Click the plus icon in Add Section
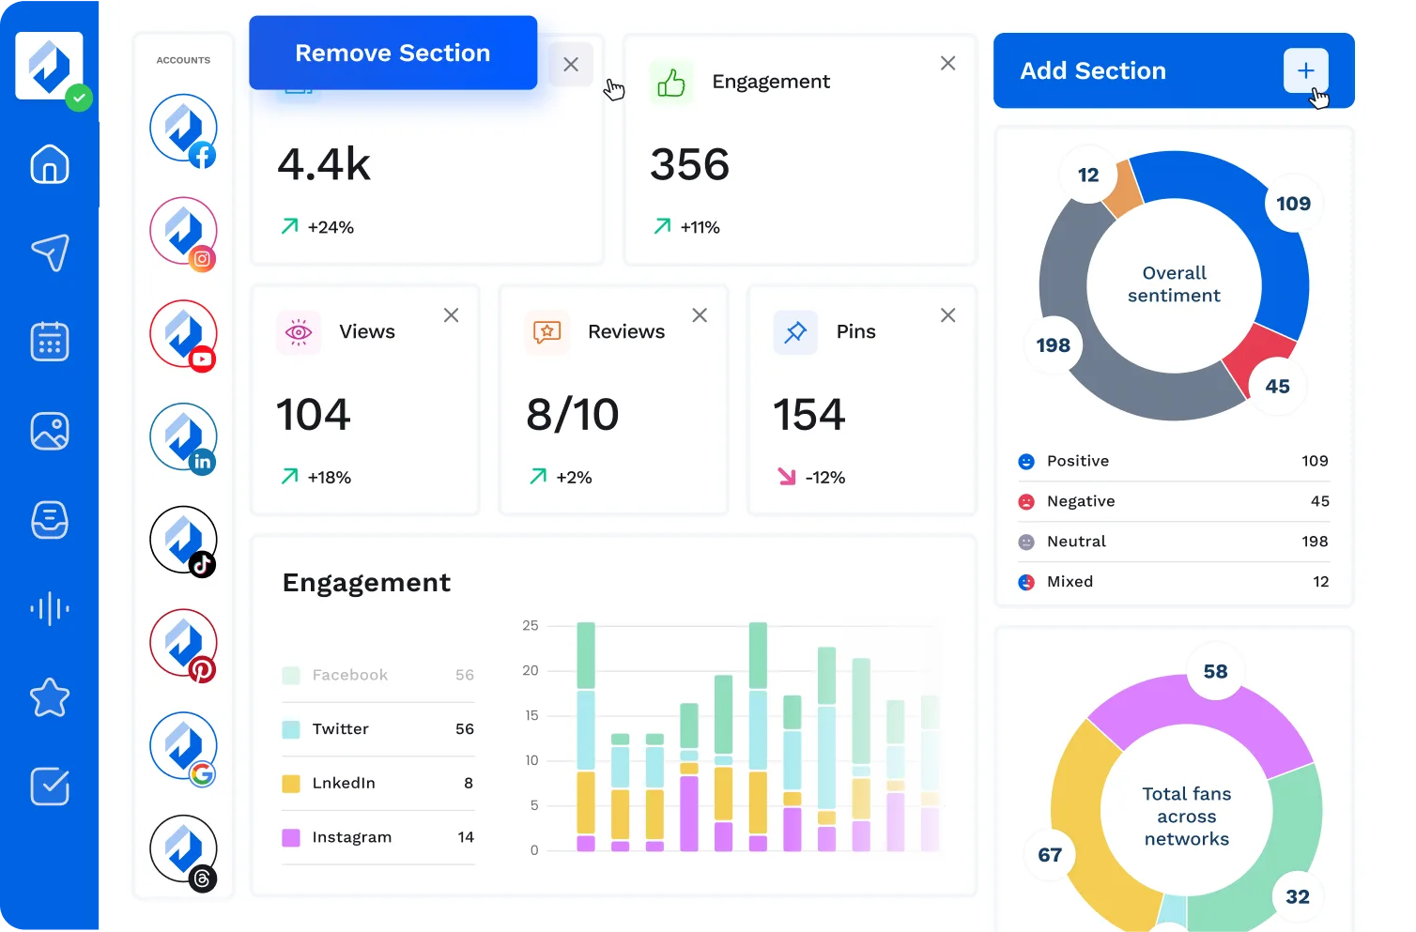This screenshot has height=932, width=1416. coord(1305,70)
